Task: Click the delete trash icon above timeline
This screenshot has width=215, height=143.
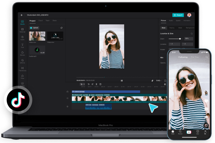Action: pos(100,84)
